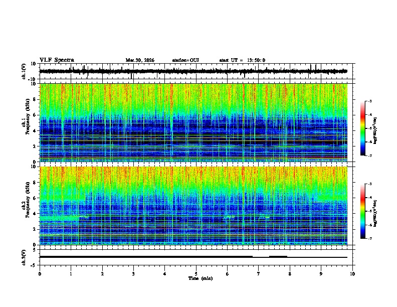The height and width of the screenshot is (307, 397).
Task: Click tick label "5" on the time axis
Action: coord(196,274)
